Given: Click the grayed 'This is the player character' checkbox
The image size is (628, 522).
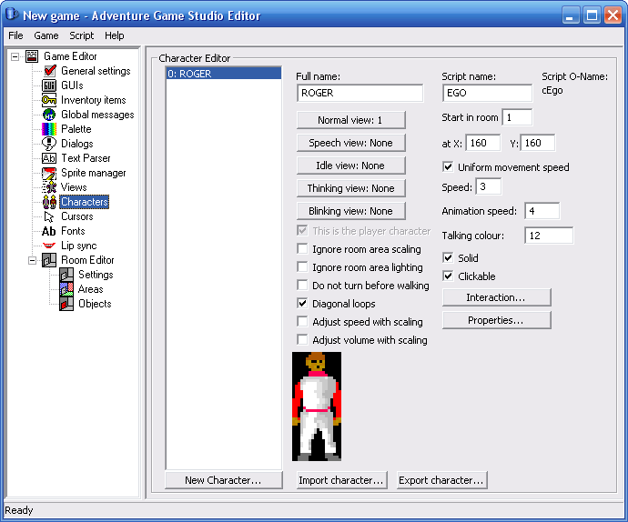Looking at the screenshot, I should click(302, 231).
